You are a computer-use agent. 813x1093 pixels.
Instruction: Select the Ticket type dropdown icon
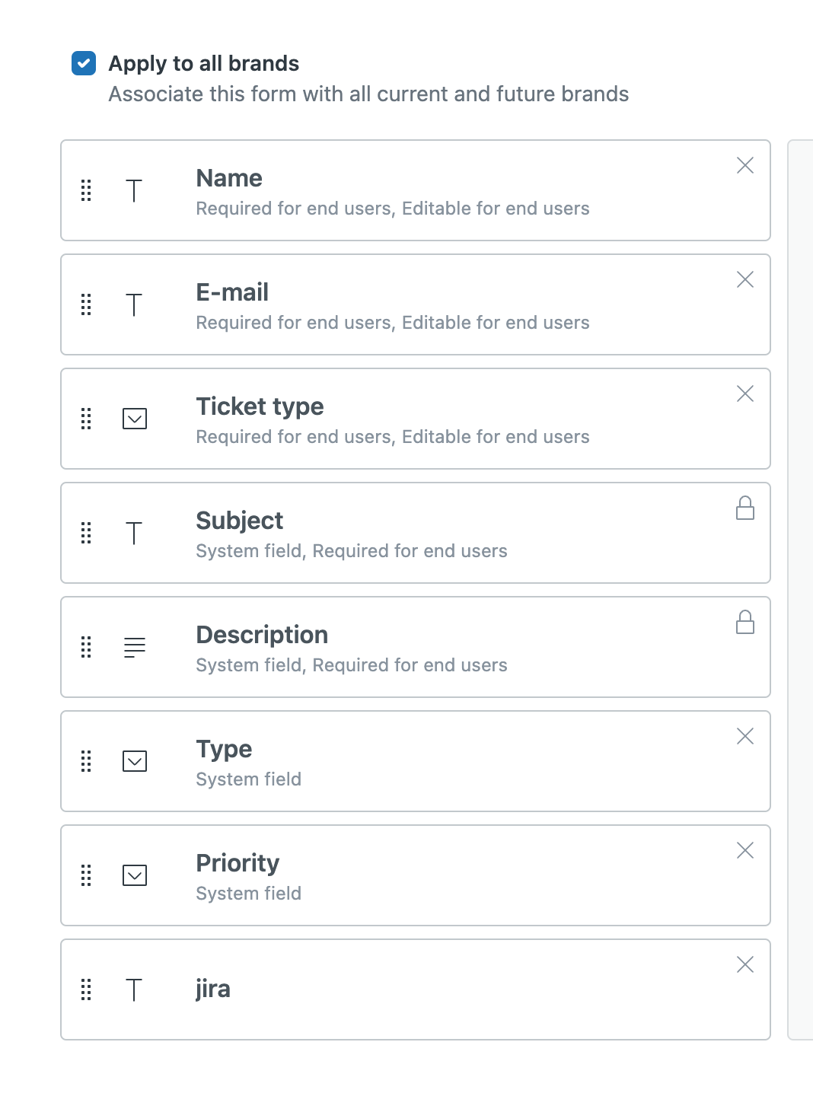135,419
